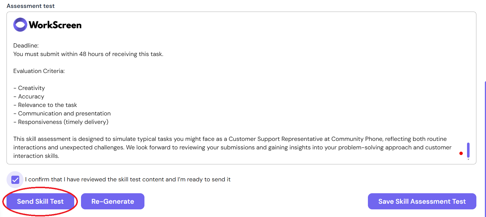Place cursor on '- Creativity' line
This screenshot has height=217, width=486.
[x=29, y=88]
